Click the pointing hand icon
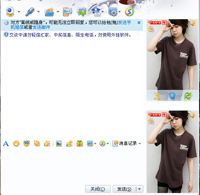This screenshot has height=195, width=200. 47,143
